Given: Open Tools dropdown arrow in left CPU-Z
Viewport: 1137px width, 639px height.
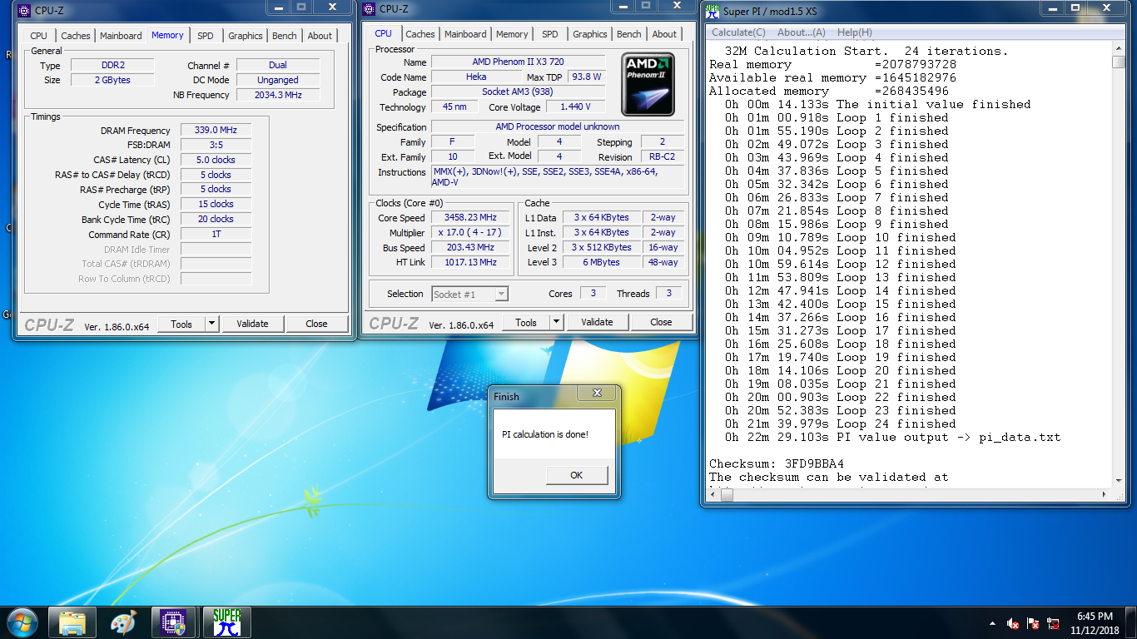Looking at the screenshot, I should click(x=211, y=324).
